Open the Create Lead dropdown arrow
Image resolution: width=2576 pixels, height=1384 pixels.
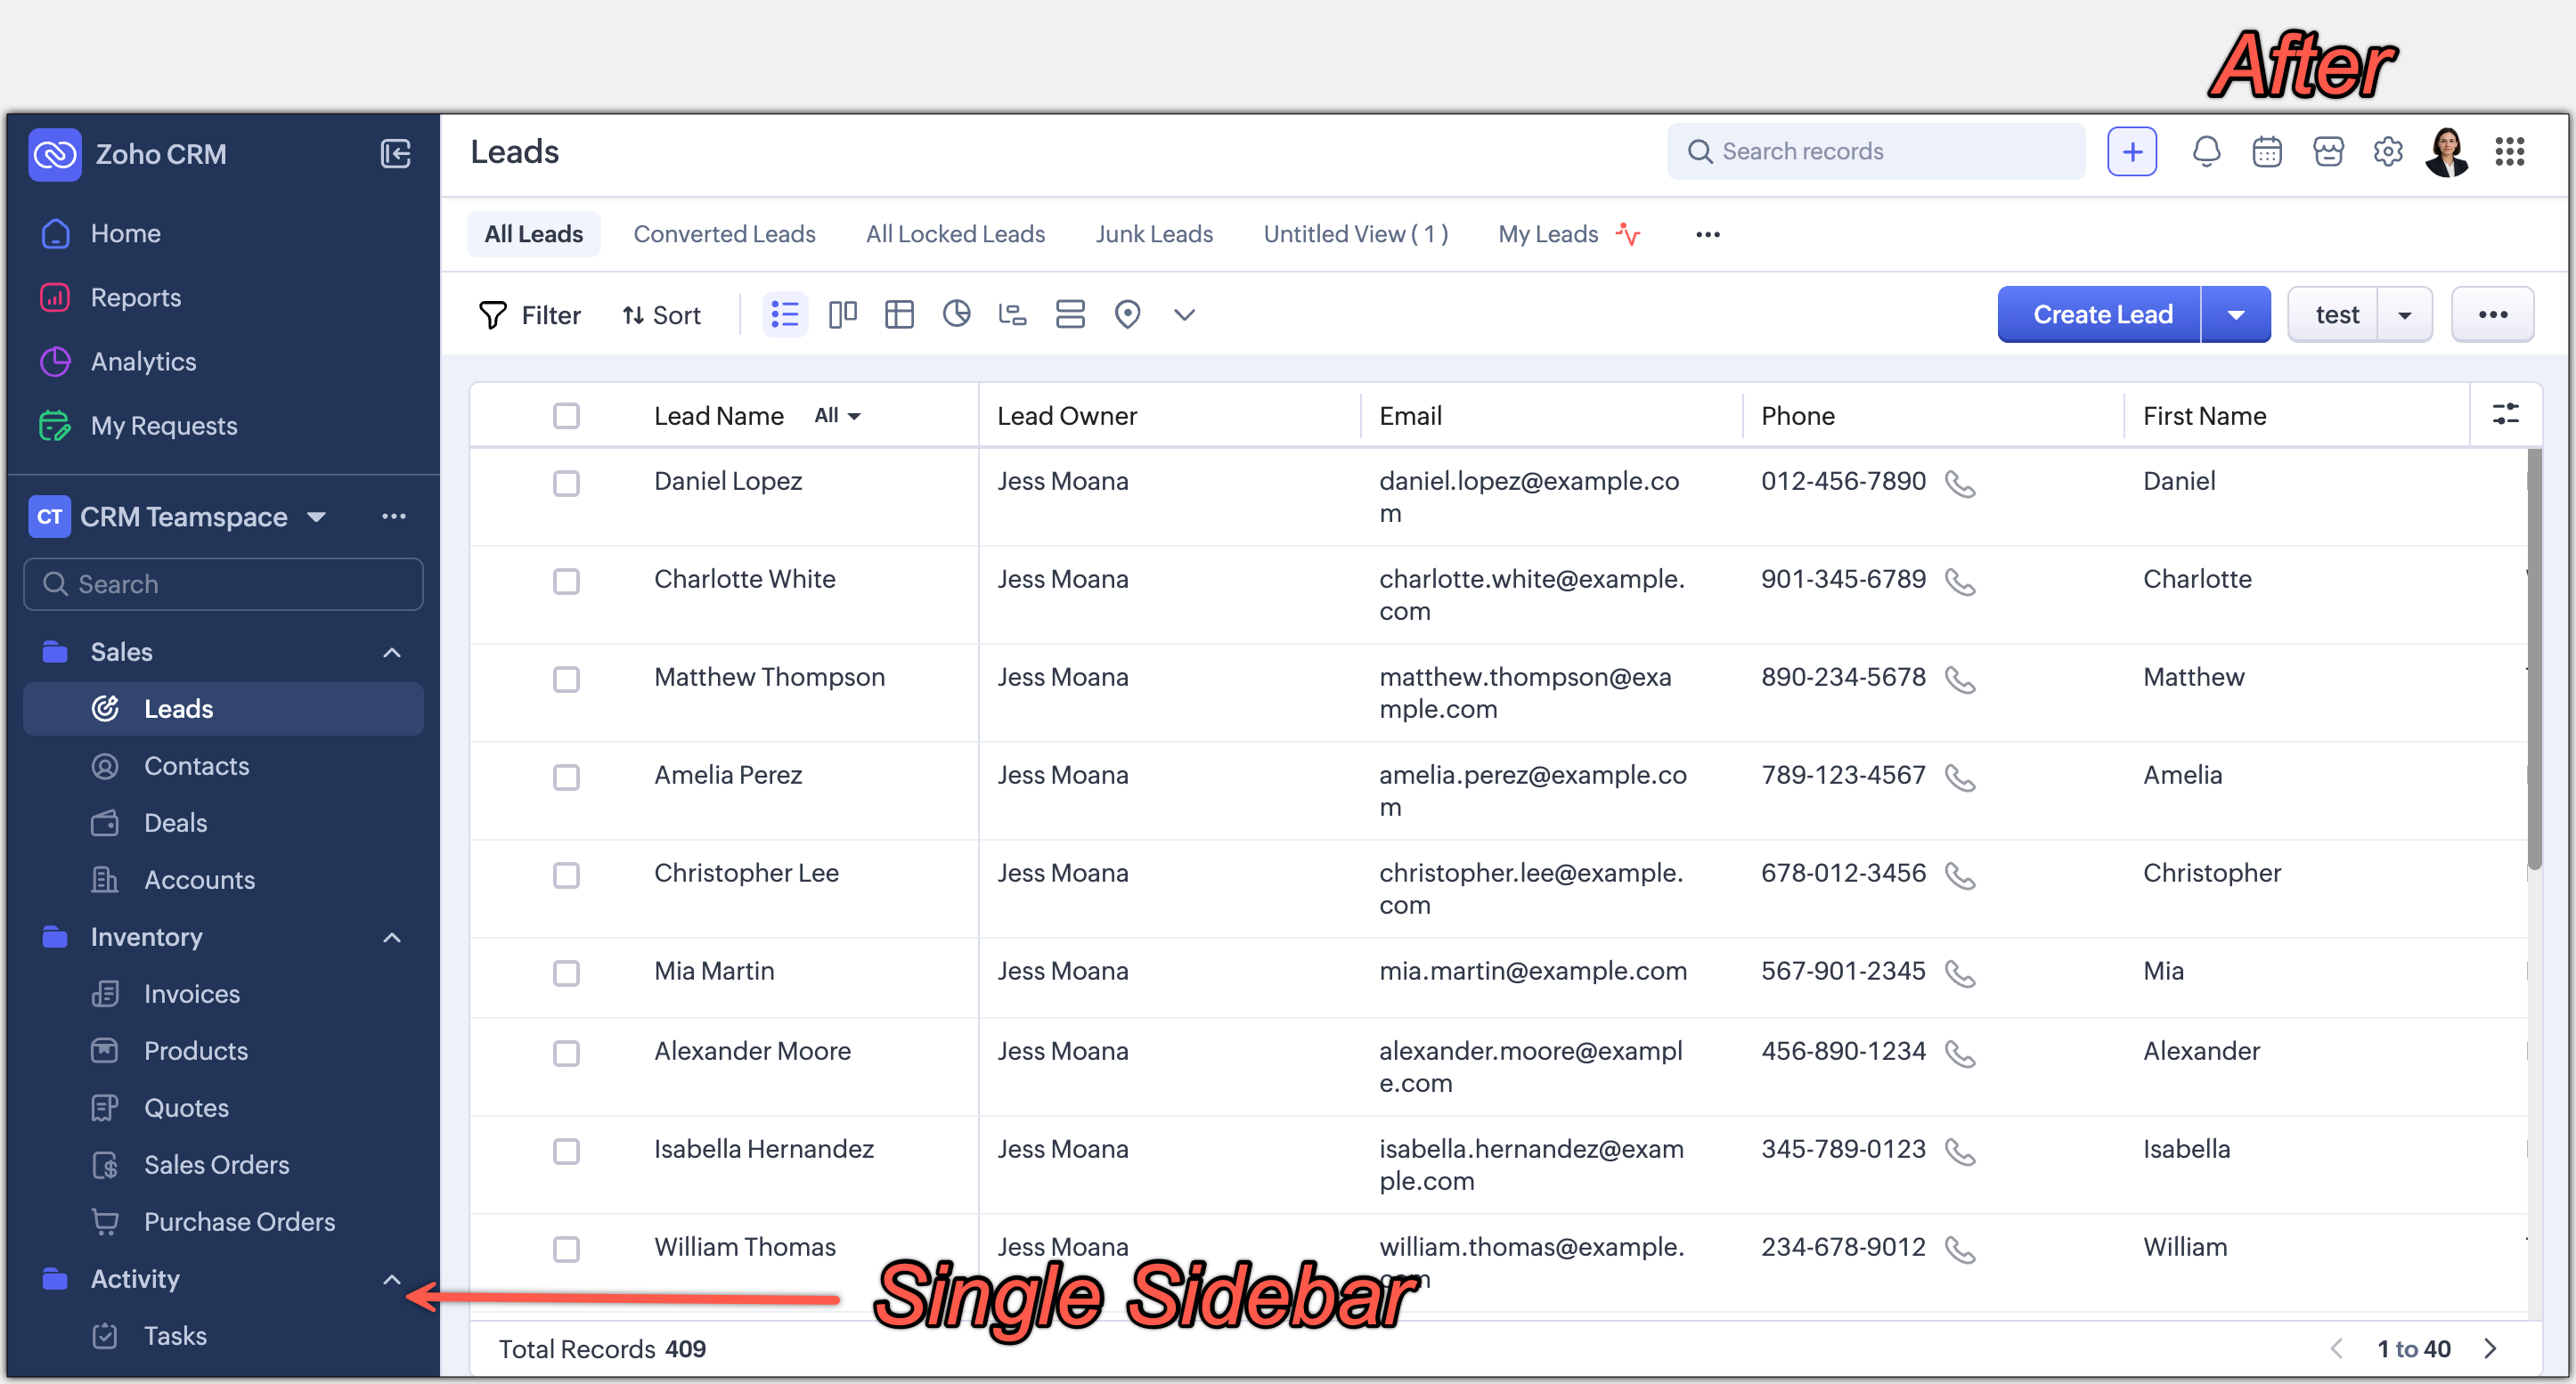2236,315
